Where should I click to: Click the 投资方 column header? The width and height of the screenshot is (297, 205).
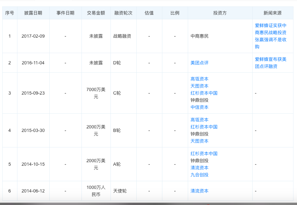[220, 13]
